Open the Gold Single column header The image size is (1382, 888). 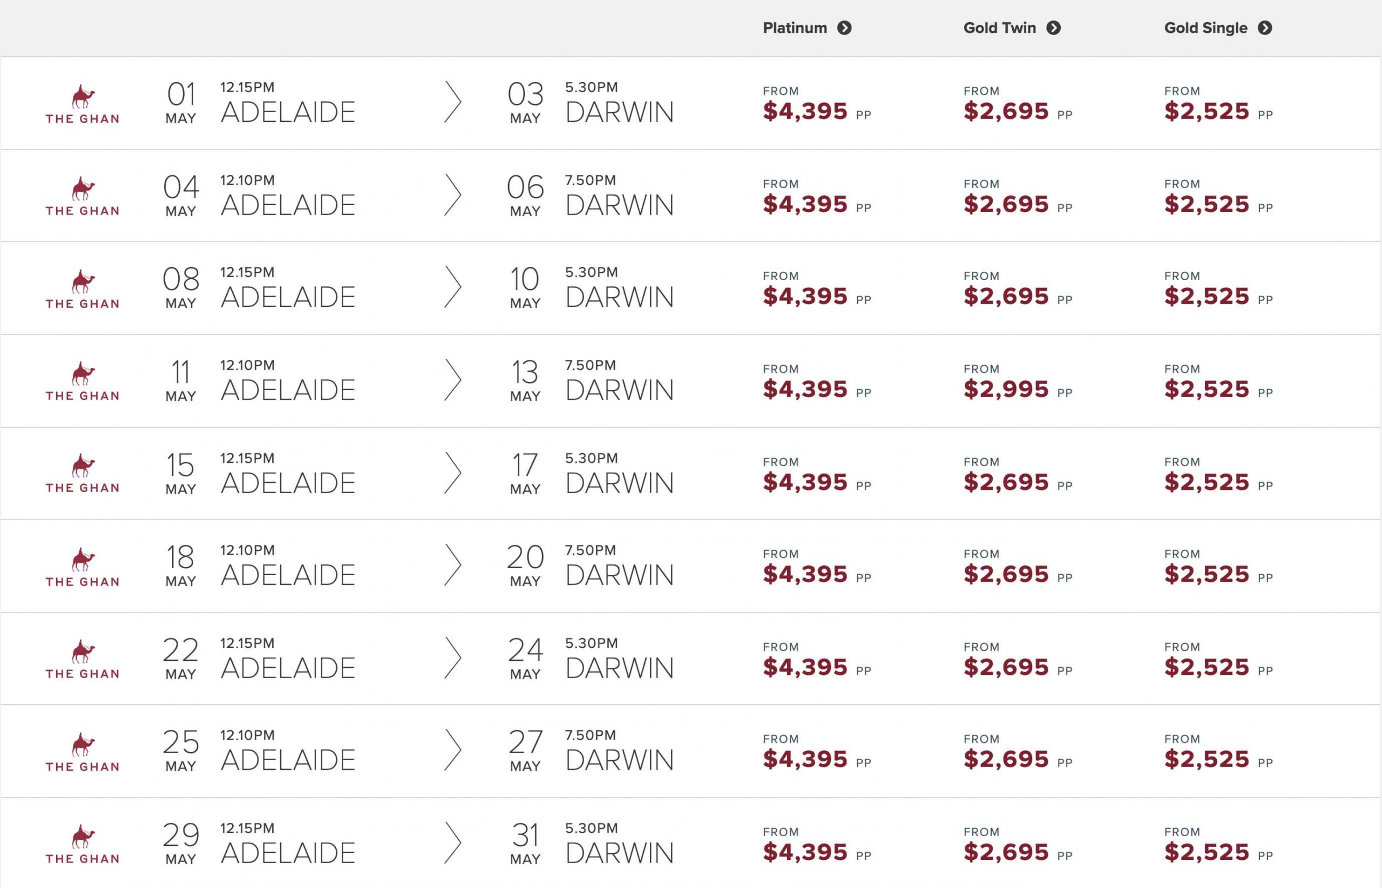coord(1205,28)
